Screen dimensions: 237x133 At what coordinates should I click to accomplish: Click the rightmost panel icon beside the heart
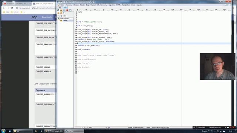(x=70, y=10)
